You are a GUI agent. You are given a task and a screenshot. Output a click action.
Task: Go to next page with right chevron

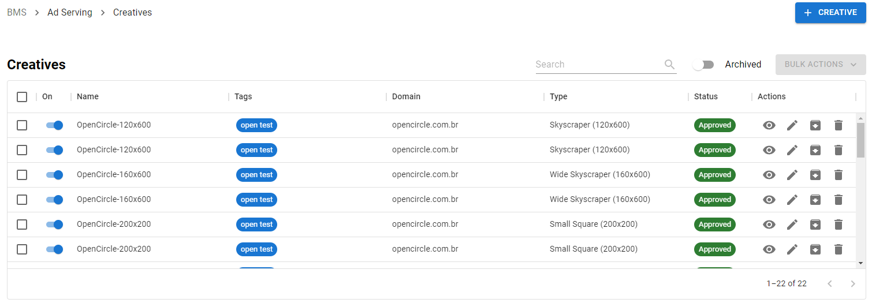coord(852,283)
